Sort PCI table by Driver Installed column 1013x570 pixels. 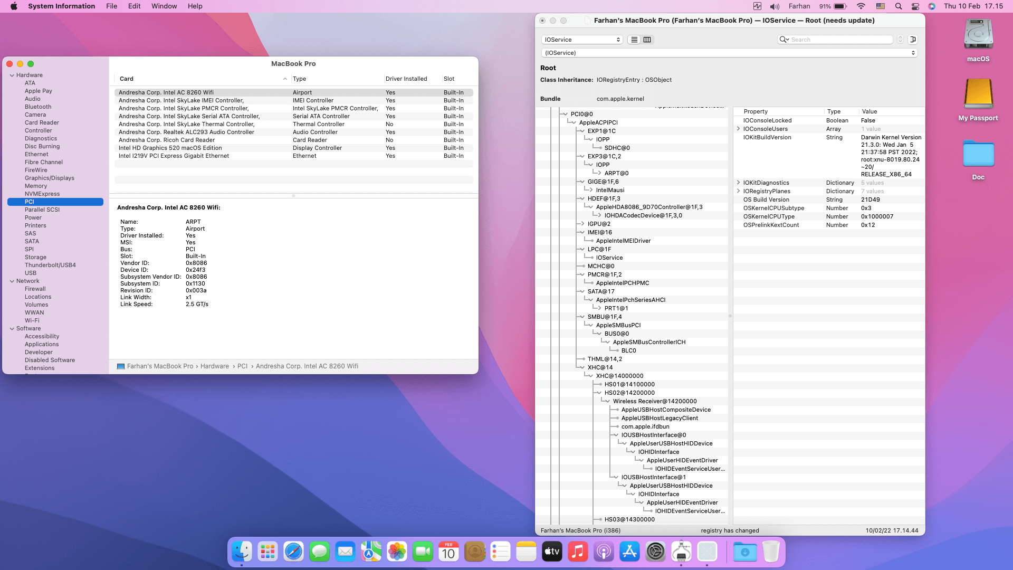[x=413, y=79]
